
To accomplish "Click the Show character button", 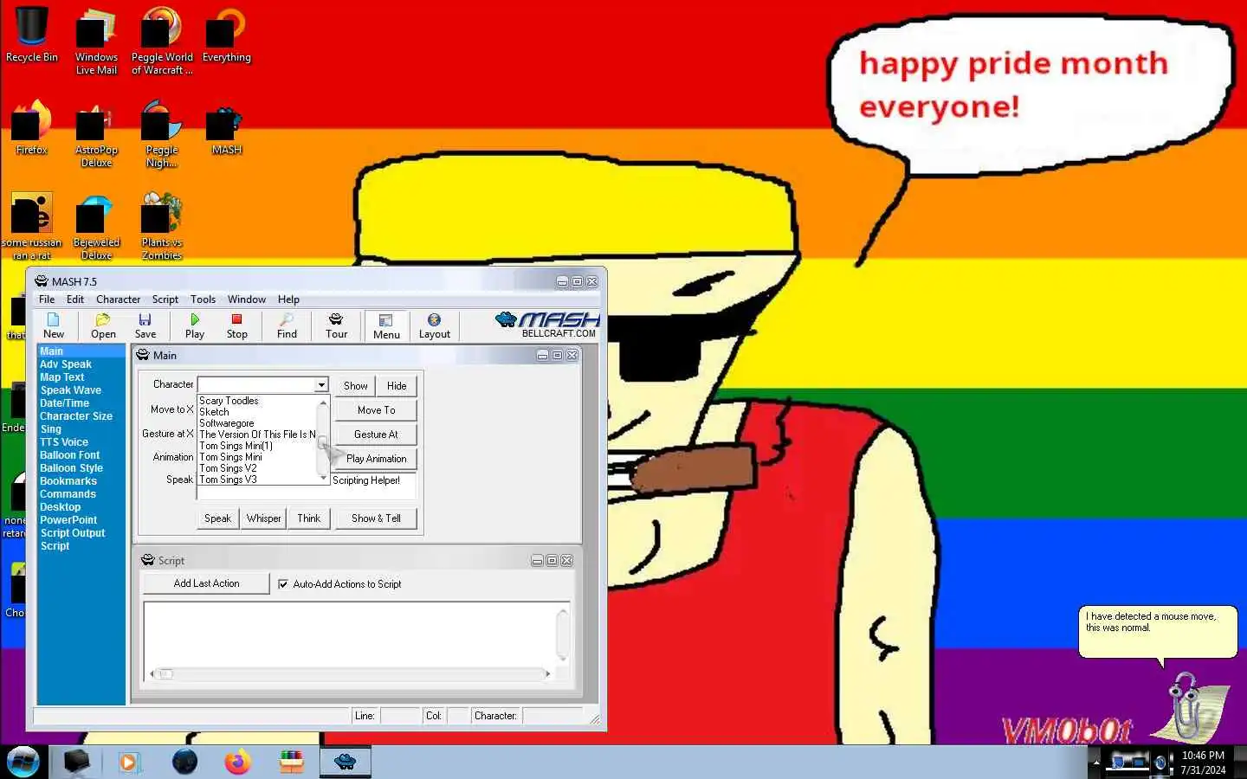I will [x=355, y=386].
